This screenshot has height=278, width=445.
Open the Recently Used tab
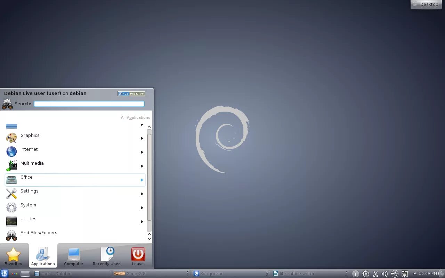tap(107, 256)
